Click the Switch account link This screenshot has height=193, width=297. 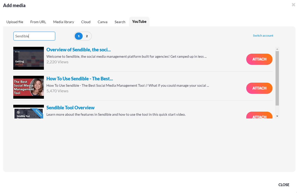tap(263, 36)
